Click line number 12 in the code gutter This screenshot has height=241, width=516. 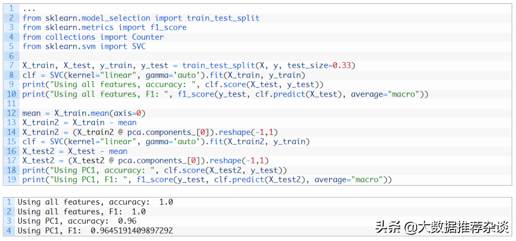pos(11,113)
